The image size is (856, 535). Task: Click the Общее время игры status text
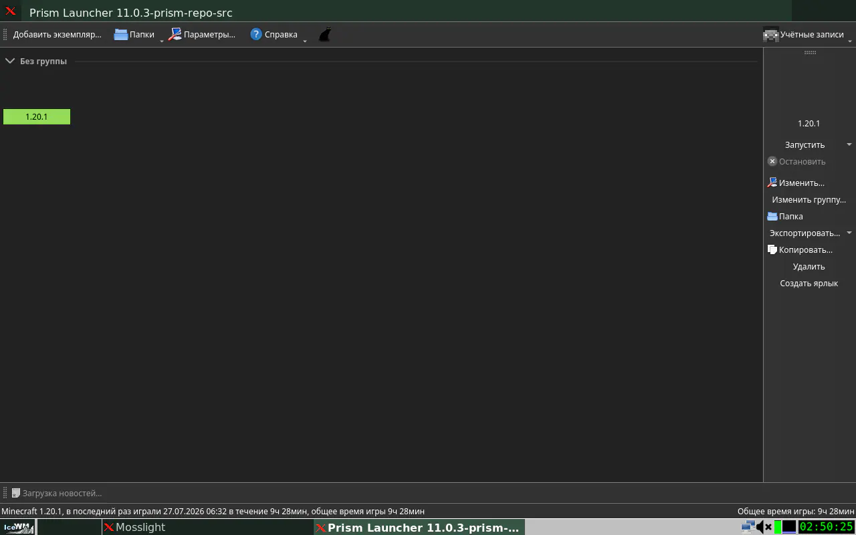click(796, 511)
